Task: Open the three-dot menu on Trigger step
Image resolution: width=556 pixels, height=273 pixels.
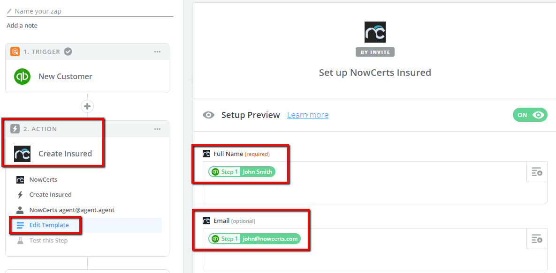Action: click(158, 52)
